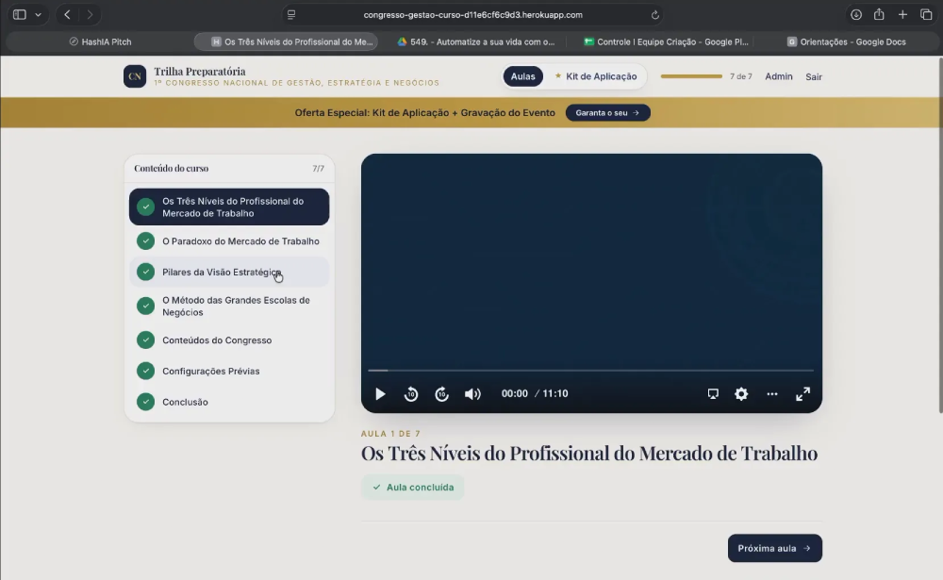The image size is (943, 580).
Task: Click the 7 de 7 course progress bar
Action: 691,76
